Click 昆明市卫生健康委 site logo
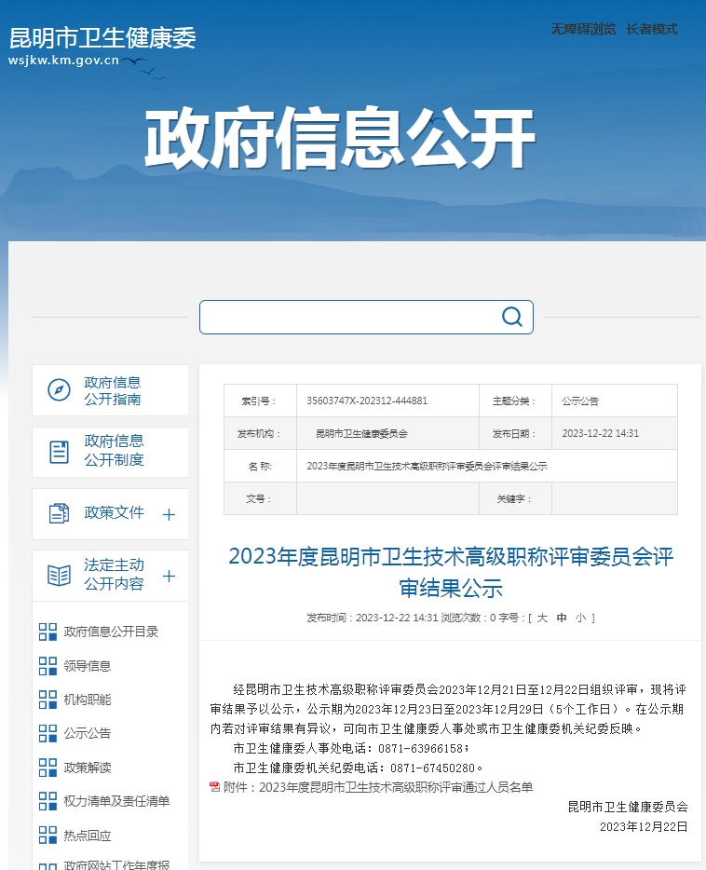 point(102,46)
